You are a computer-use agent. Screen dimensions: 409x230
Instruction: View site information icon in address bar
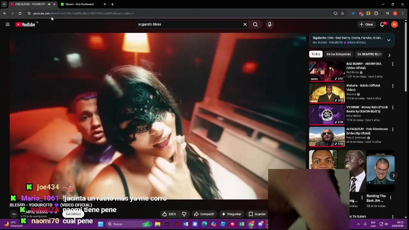point(29,13)
